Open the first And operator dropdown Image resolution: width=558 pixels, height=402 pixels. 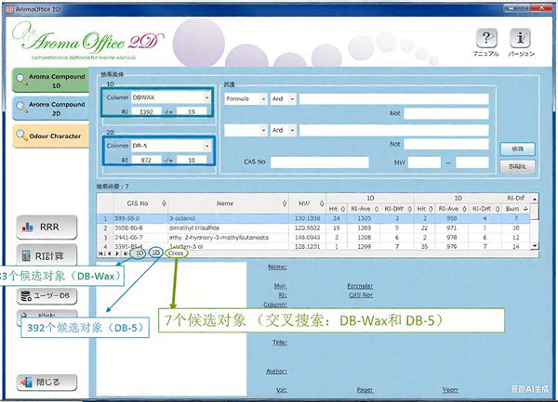[293, 97]
